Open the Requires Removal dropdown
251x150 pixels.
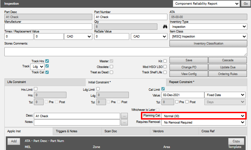pyautogui.click(x=204, y=123)
